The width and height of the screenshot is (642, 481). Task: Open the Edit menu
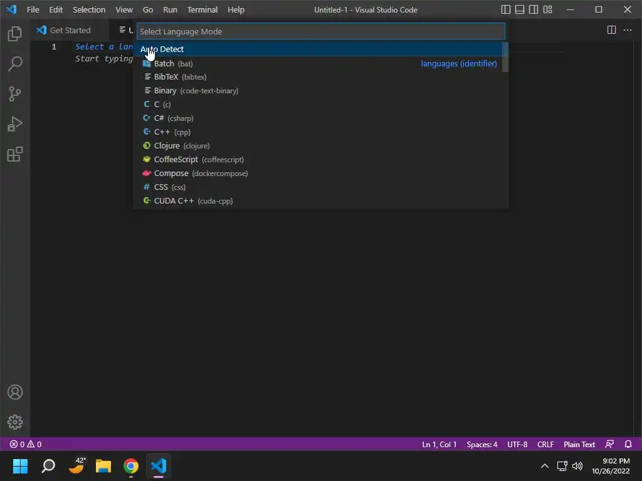[56, 9]
